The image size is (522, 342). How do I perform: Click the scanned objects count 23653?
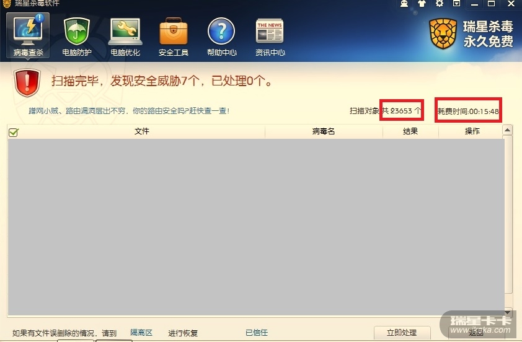click(x=401, y=111)
